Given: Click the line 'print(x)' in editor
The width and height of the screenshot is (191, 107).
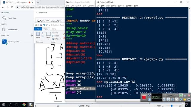Looking at the screenshot, I should [74, 92].
